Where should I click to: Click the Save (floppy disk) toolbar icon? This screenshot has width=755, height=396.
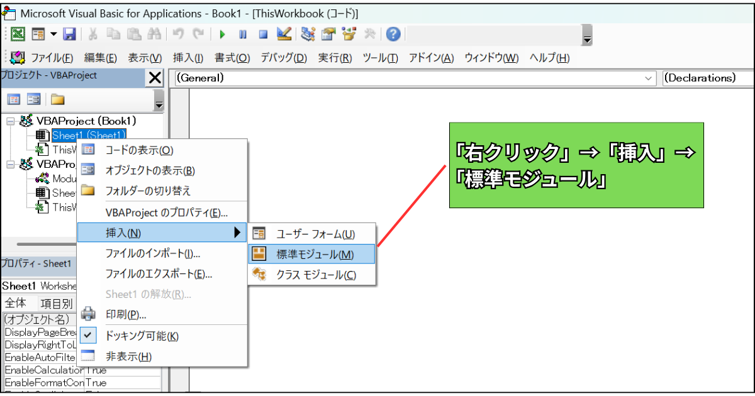[69, 34]
